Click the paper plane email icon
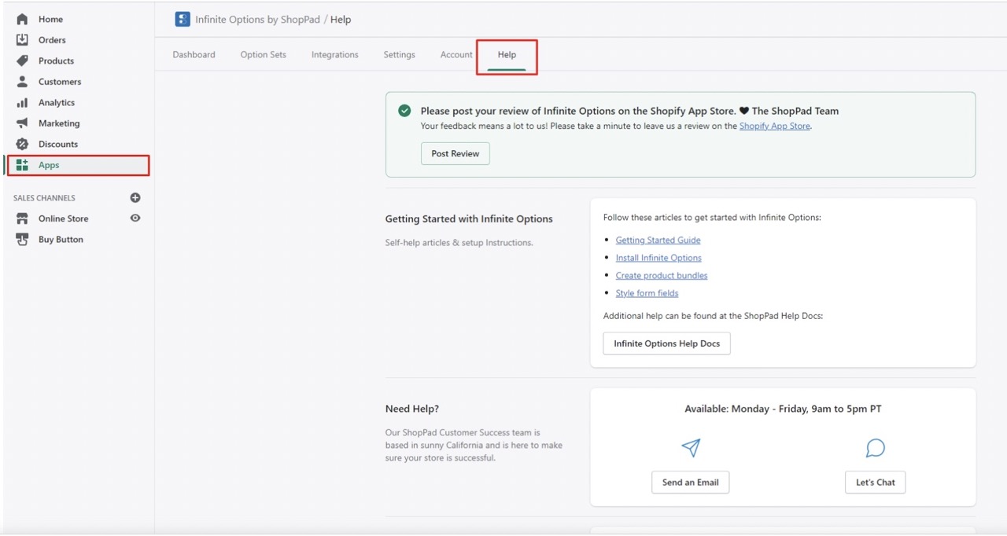Image resolution: width=1007 pixels, height=536 pixels. point(691,448)
